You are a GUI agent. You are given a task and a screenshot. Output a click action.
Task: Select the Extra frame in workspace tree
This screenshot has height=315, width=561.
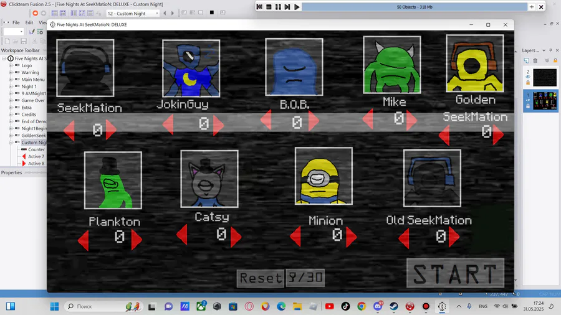(26, 107)
